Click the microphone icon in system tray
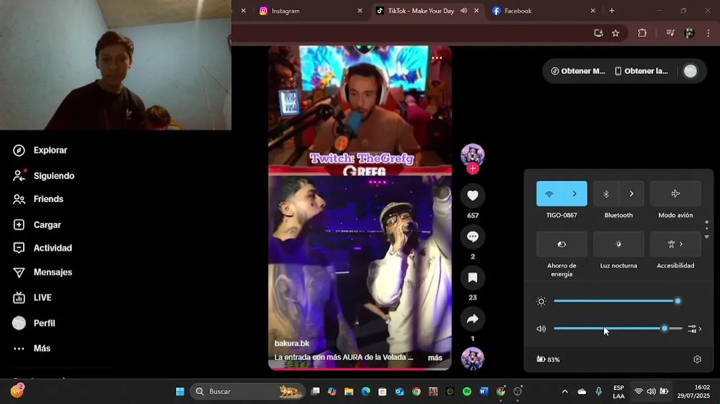 (x=598, y=392)
